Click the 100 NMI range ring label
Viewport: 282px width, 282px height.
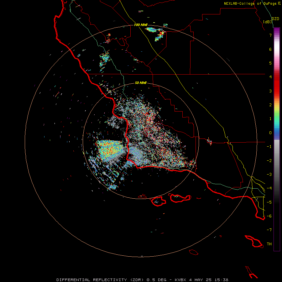(141, 25)
